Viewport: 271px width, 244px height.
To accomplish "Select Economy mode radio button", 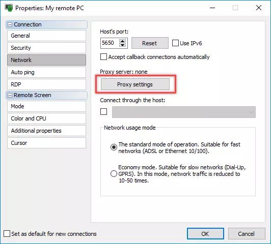I will click(114, 174).
